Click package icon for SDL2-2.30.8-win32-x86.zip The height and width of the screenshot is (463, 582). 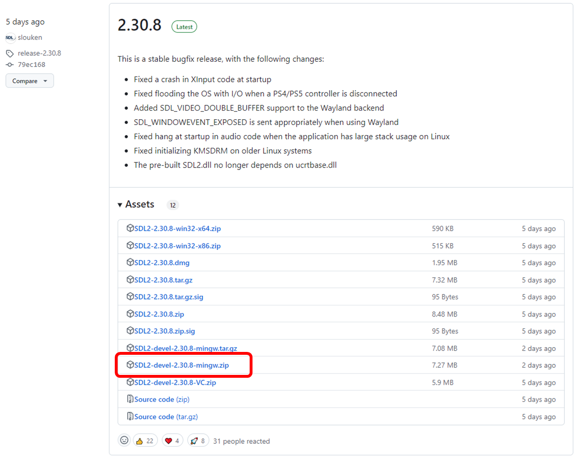[130, 246]
